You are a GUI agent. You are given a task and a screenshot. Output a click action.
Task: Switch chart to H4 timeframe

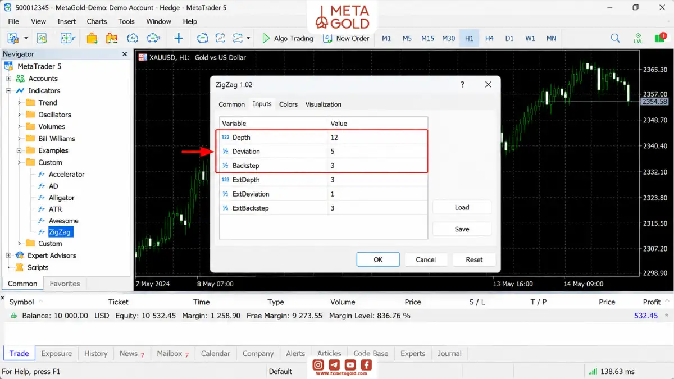489,38
